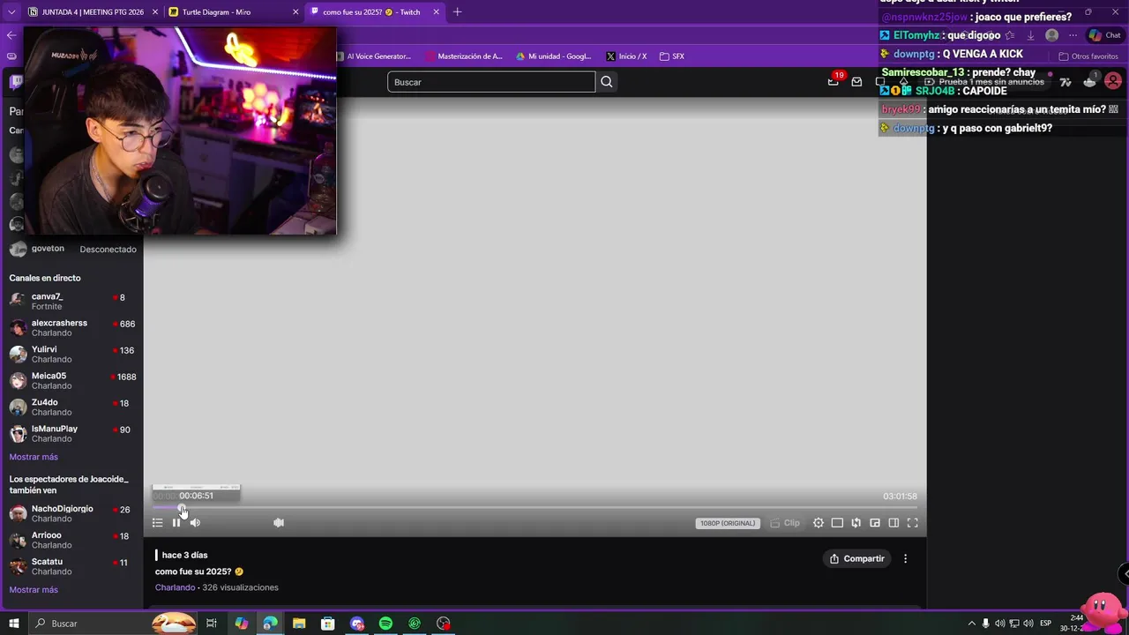Open the alexcrasherss channel in sidebar
Screen dimensions: 1129x635
pyautogui.click(x=72, y=328)
